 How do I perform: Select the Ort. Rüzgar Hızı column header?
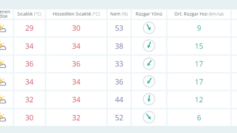click(x=199, y=14)
